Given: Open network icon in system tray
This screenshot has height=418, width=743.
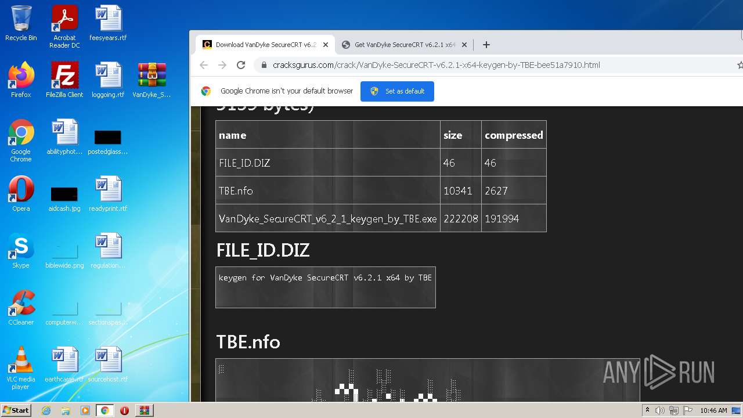Looking at the screenshot, I should 673,410.
